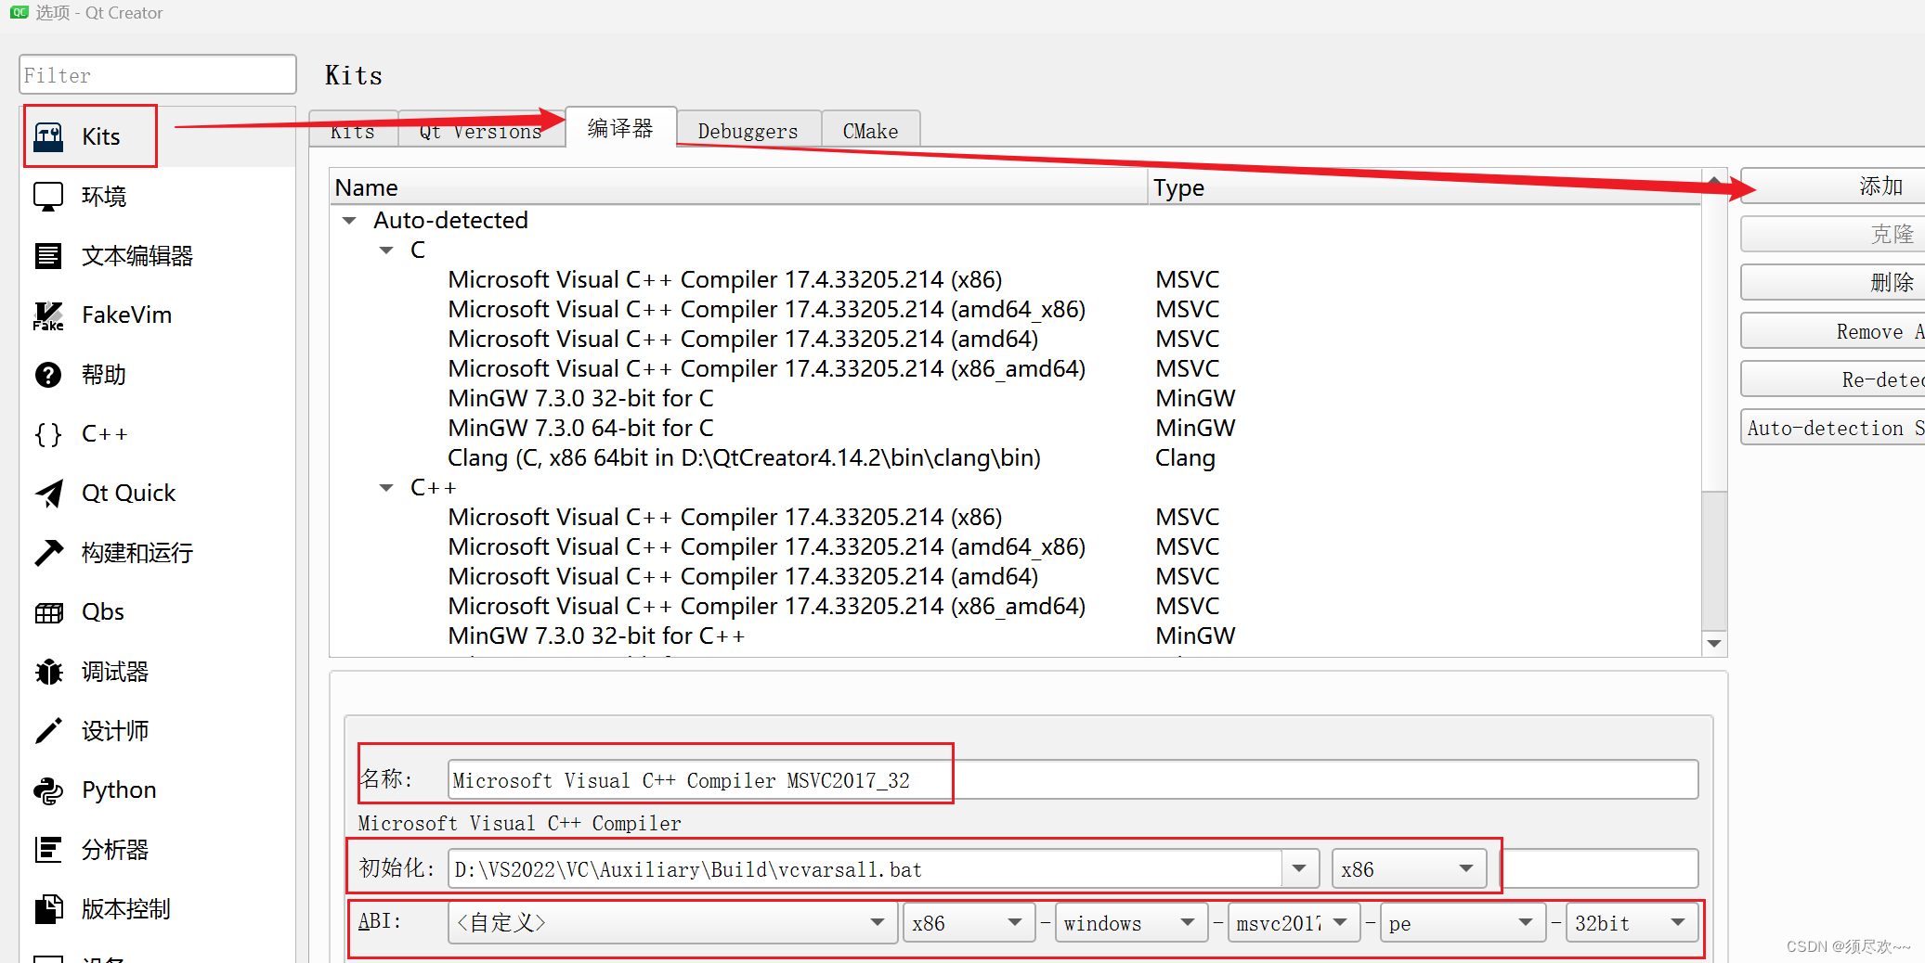
Task: Collapse the Auto-detected tree group
Action: click(350, 221)
